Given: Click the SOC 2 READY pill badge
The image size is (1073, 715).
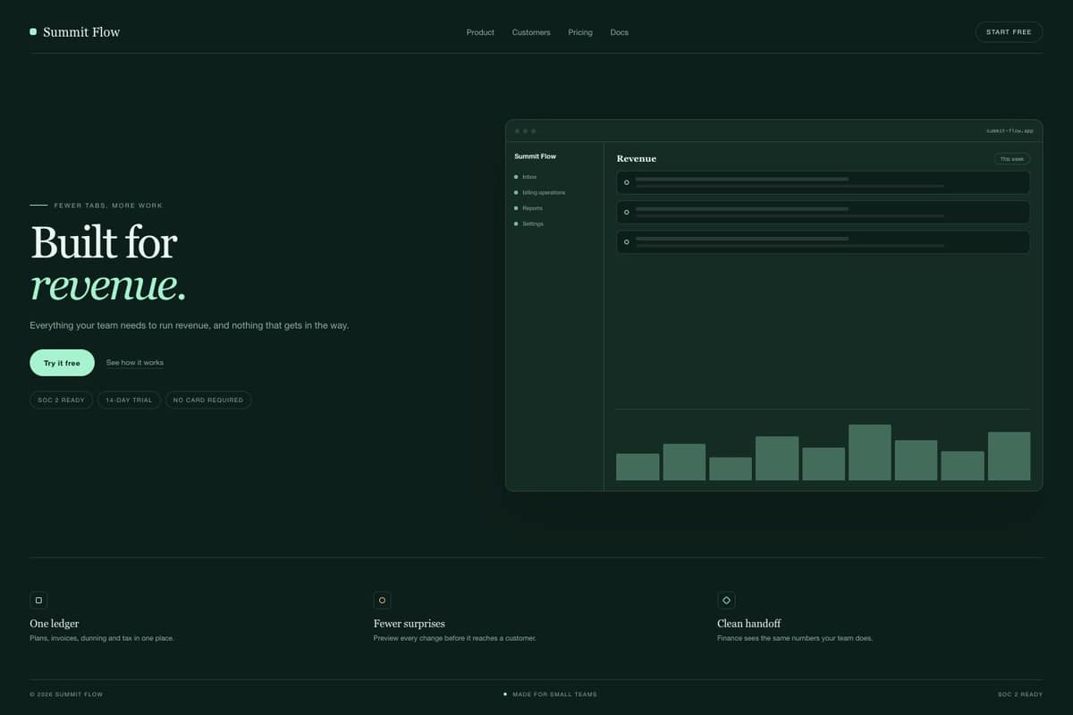Looking at the screenshot, I should tap(61, 400).
